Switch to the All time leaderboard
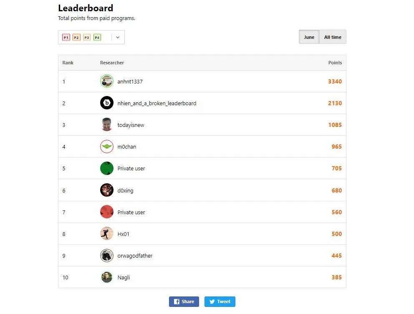414x314 pixels. (332, 37)
